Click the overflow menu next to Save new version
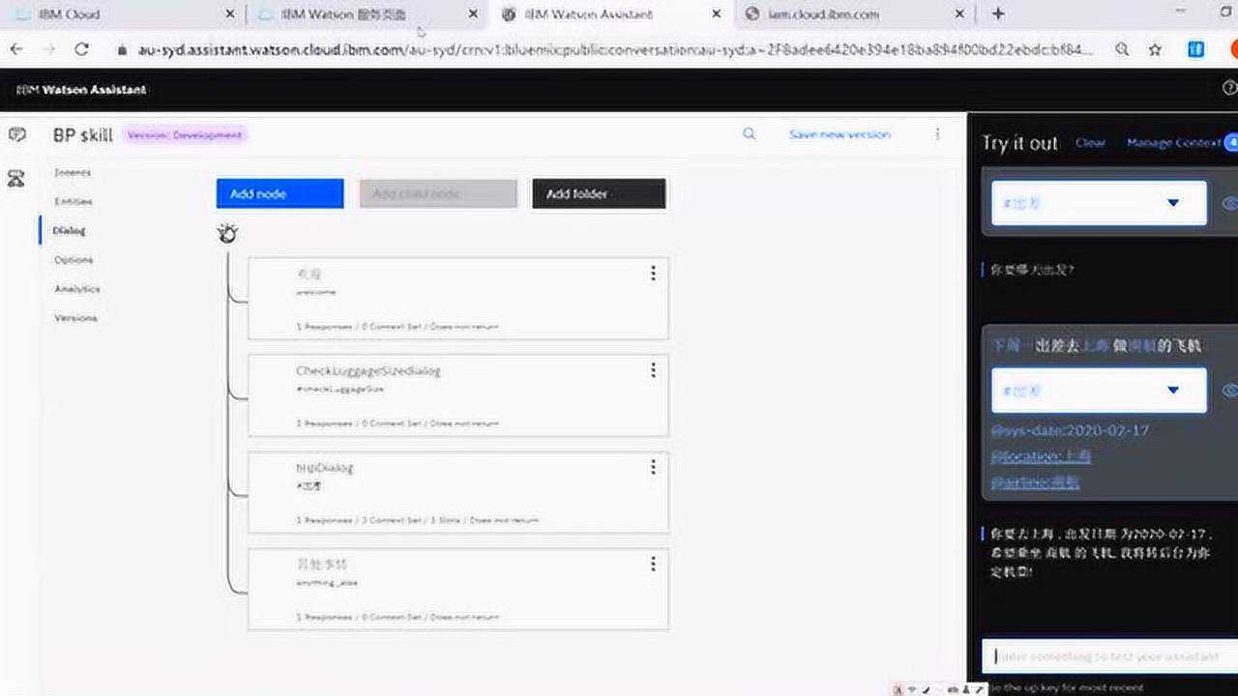1238x696 pixels. 936,134
